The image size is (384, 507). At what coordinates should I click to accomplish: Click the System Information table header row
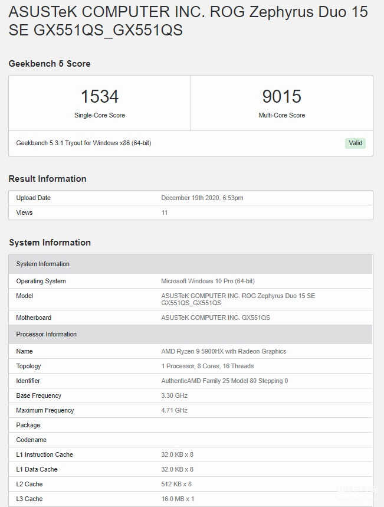tap(191, 264)
